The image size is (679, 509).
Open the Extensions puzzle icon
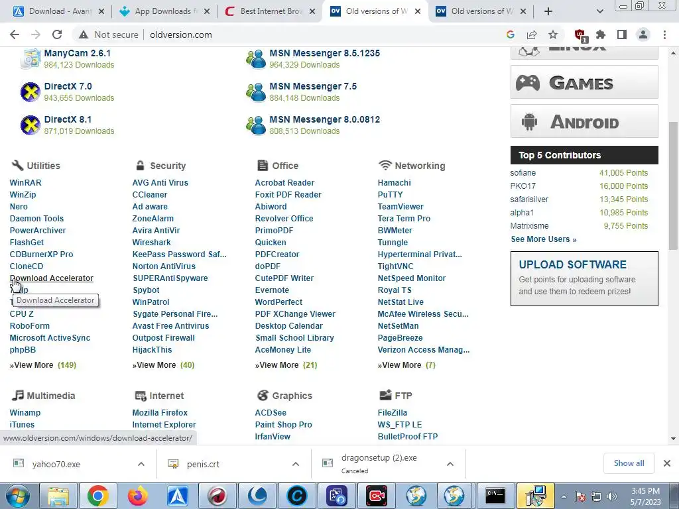[601, 34]
